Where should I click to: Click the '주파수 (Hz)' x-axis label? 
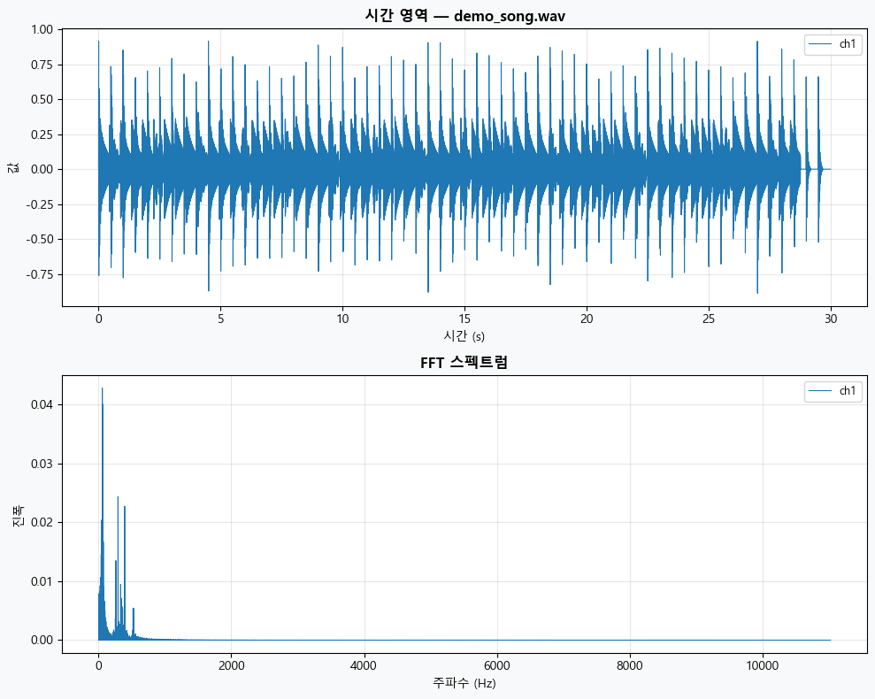pos(464,683)
